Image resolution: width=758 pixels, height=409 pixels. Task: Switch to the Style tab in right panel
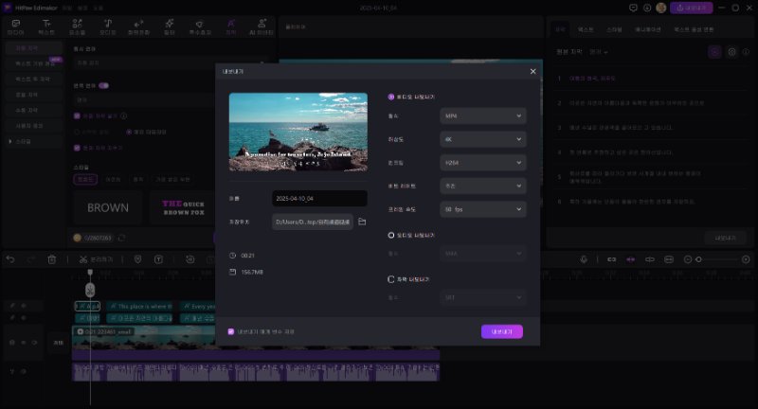tap(614, 29)
